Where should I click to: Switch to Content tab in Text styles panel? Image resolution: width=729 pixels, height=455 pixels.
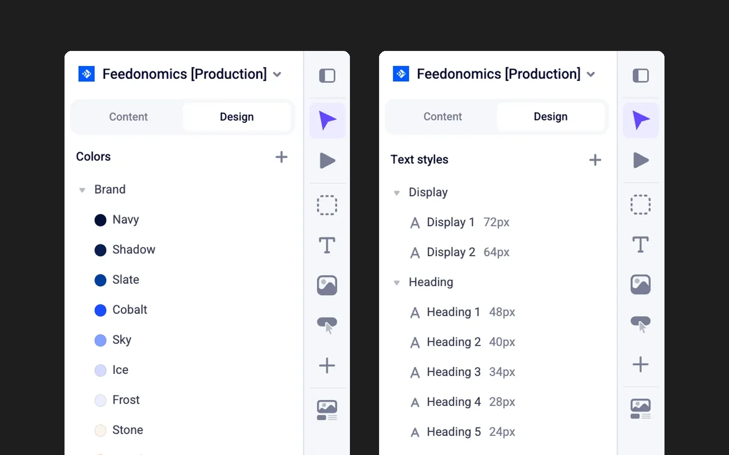443,116
